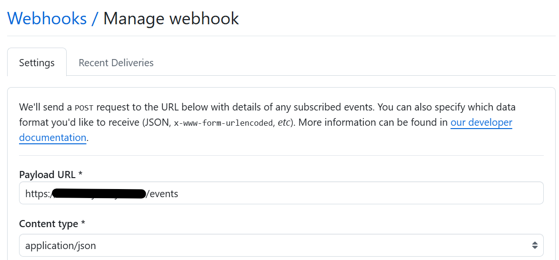This screenshot has height=260, width=559.
Task: Click the Webhooks breadcrumb link
Action: click(47, 19)
